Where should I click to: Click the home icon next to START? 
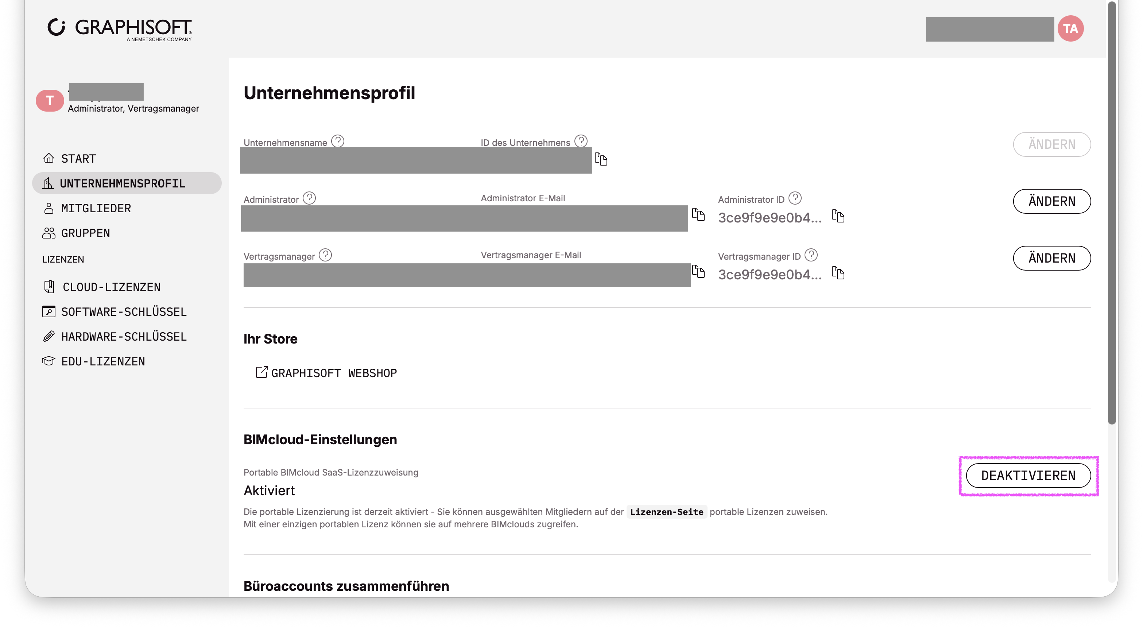click(49, 158)
